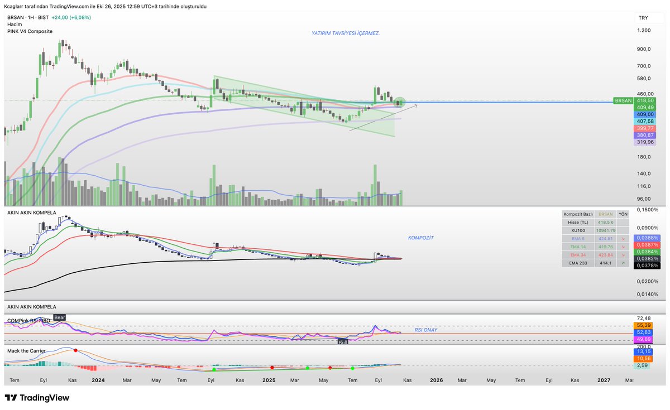Click the Mack the Carrier indicator label
670x410 pixels.
pos(26,351)
